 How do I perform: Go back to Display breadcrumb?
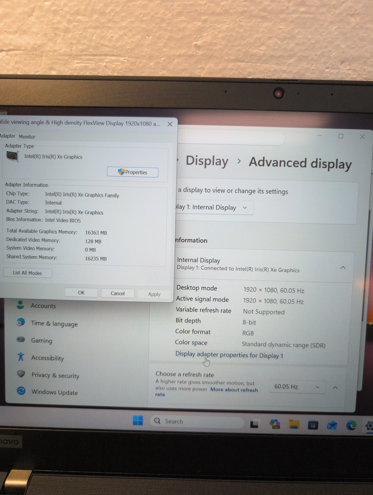(207, 161)
